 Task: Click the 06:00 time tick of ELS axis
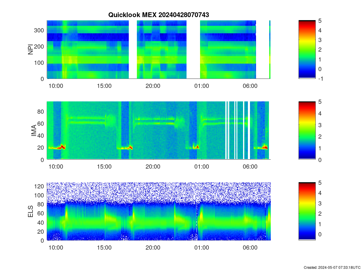[x=250, y=248]
